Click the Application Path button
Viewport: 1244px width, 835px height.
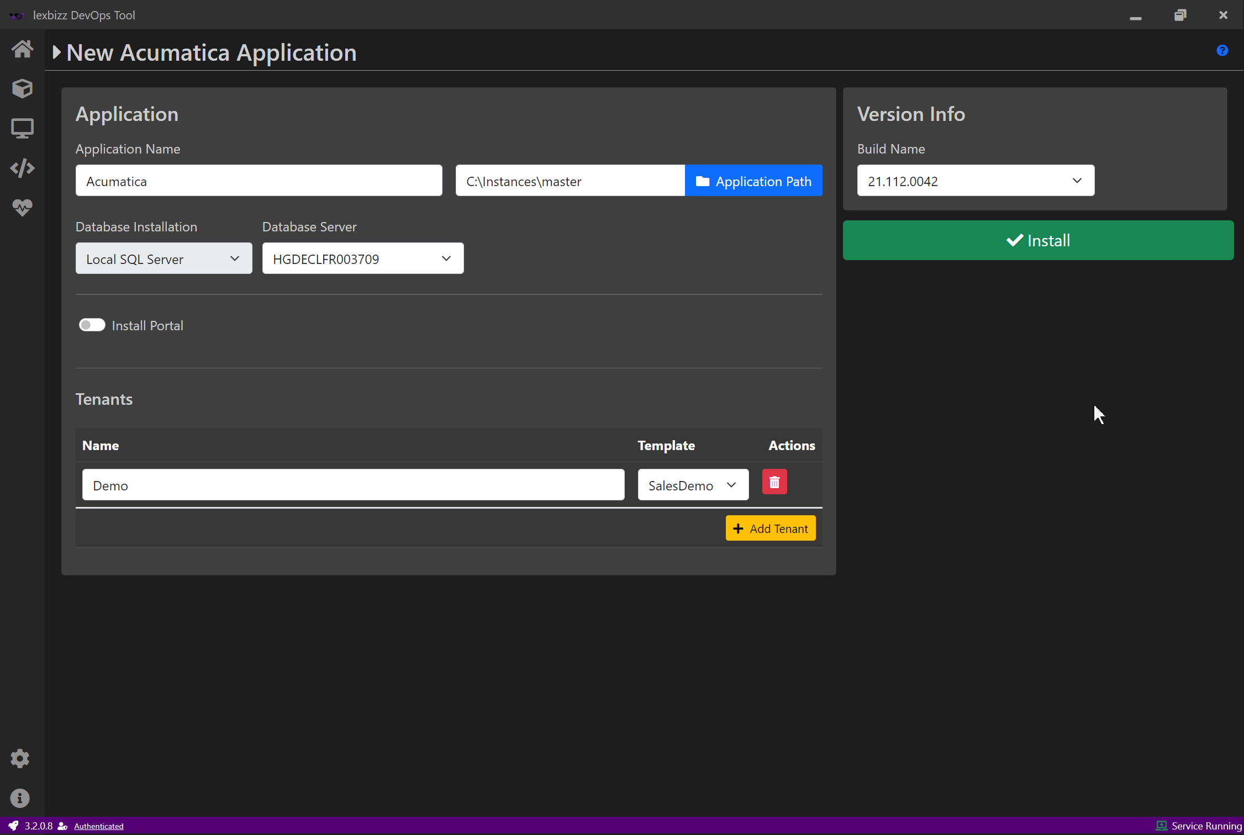coord(753,181)
